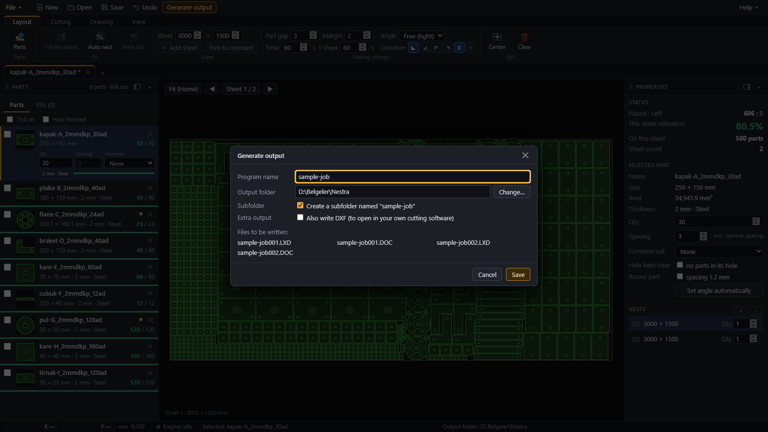This screenshot has height=432, width=768.
Task: Click the Auto nest icon
Action: [x=100, y=37]
